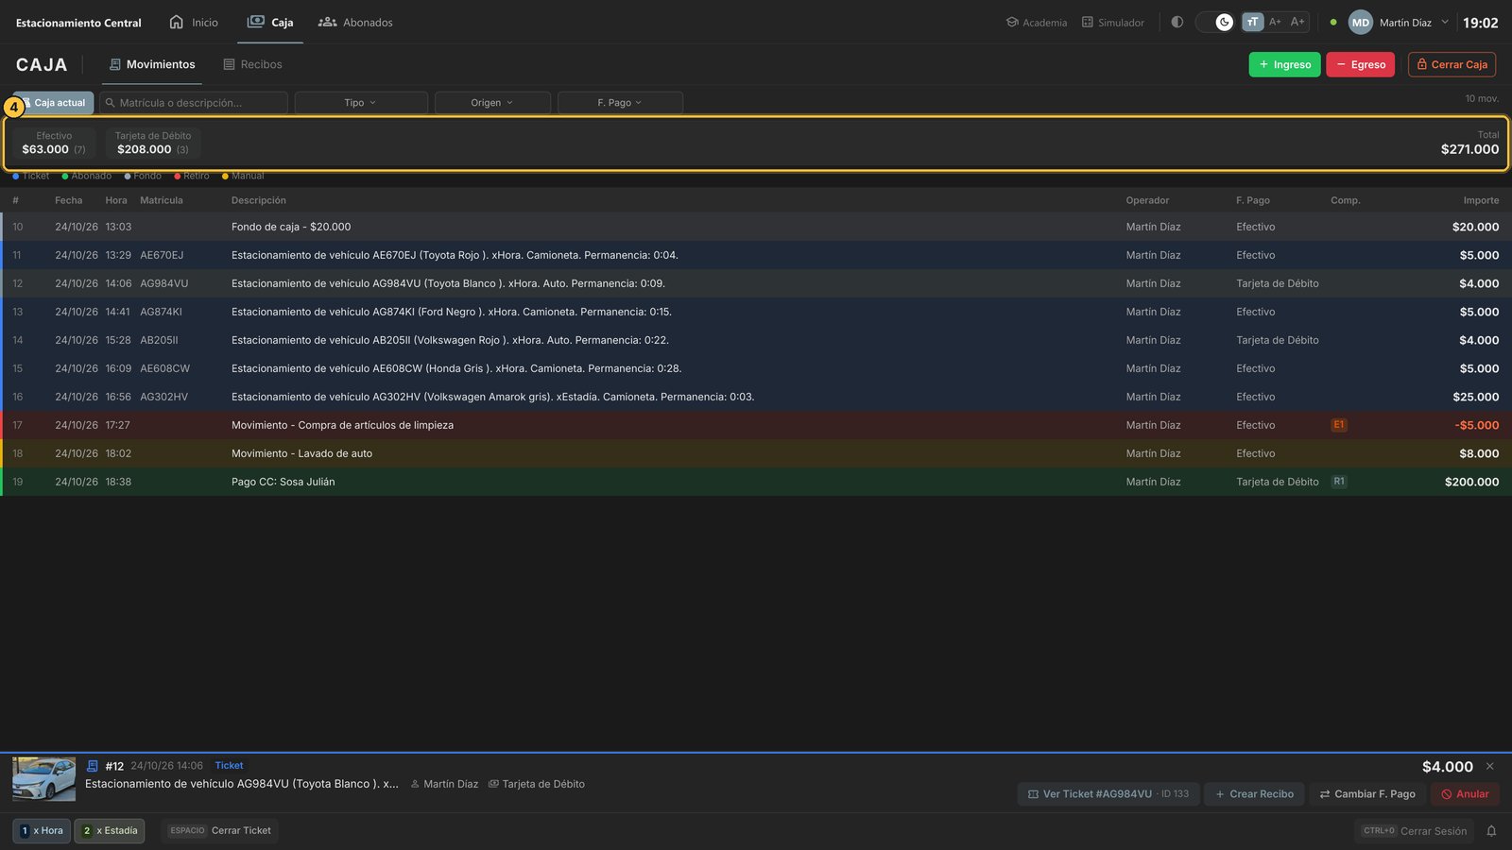Filter by Ticket legend item

pyautogui.click(x=31, y=176)
